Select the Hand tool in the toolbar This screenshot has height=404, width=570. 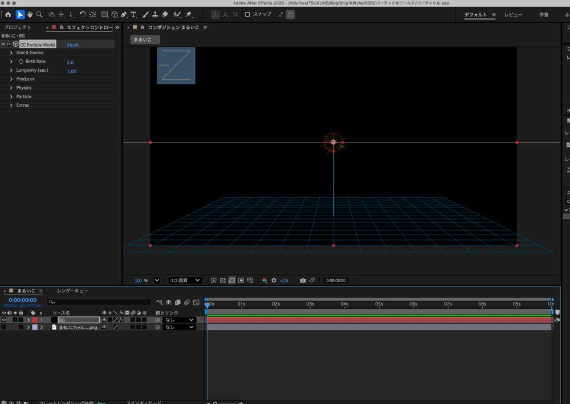[30, 14]
